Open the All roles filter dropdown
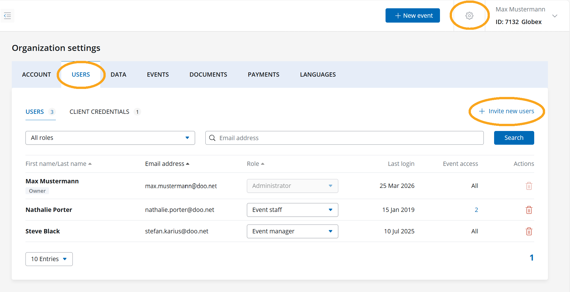This screenshot has width=570, height=292. (x=110, y=138)
